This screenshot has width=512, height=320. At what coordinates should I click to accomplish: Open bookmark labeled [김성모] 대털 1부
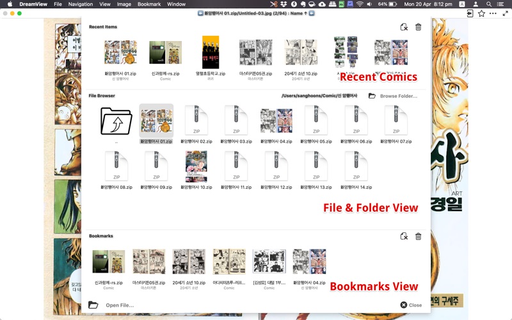click(x=269, y=262)
